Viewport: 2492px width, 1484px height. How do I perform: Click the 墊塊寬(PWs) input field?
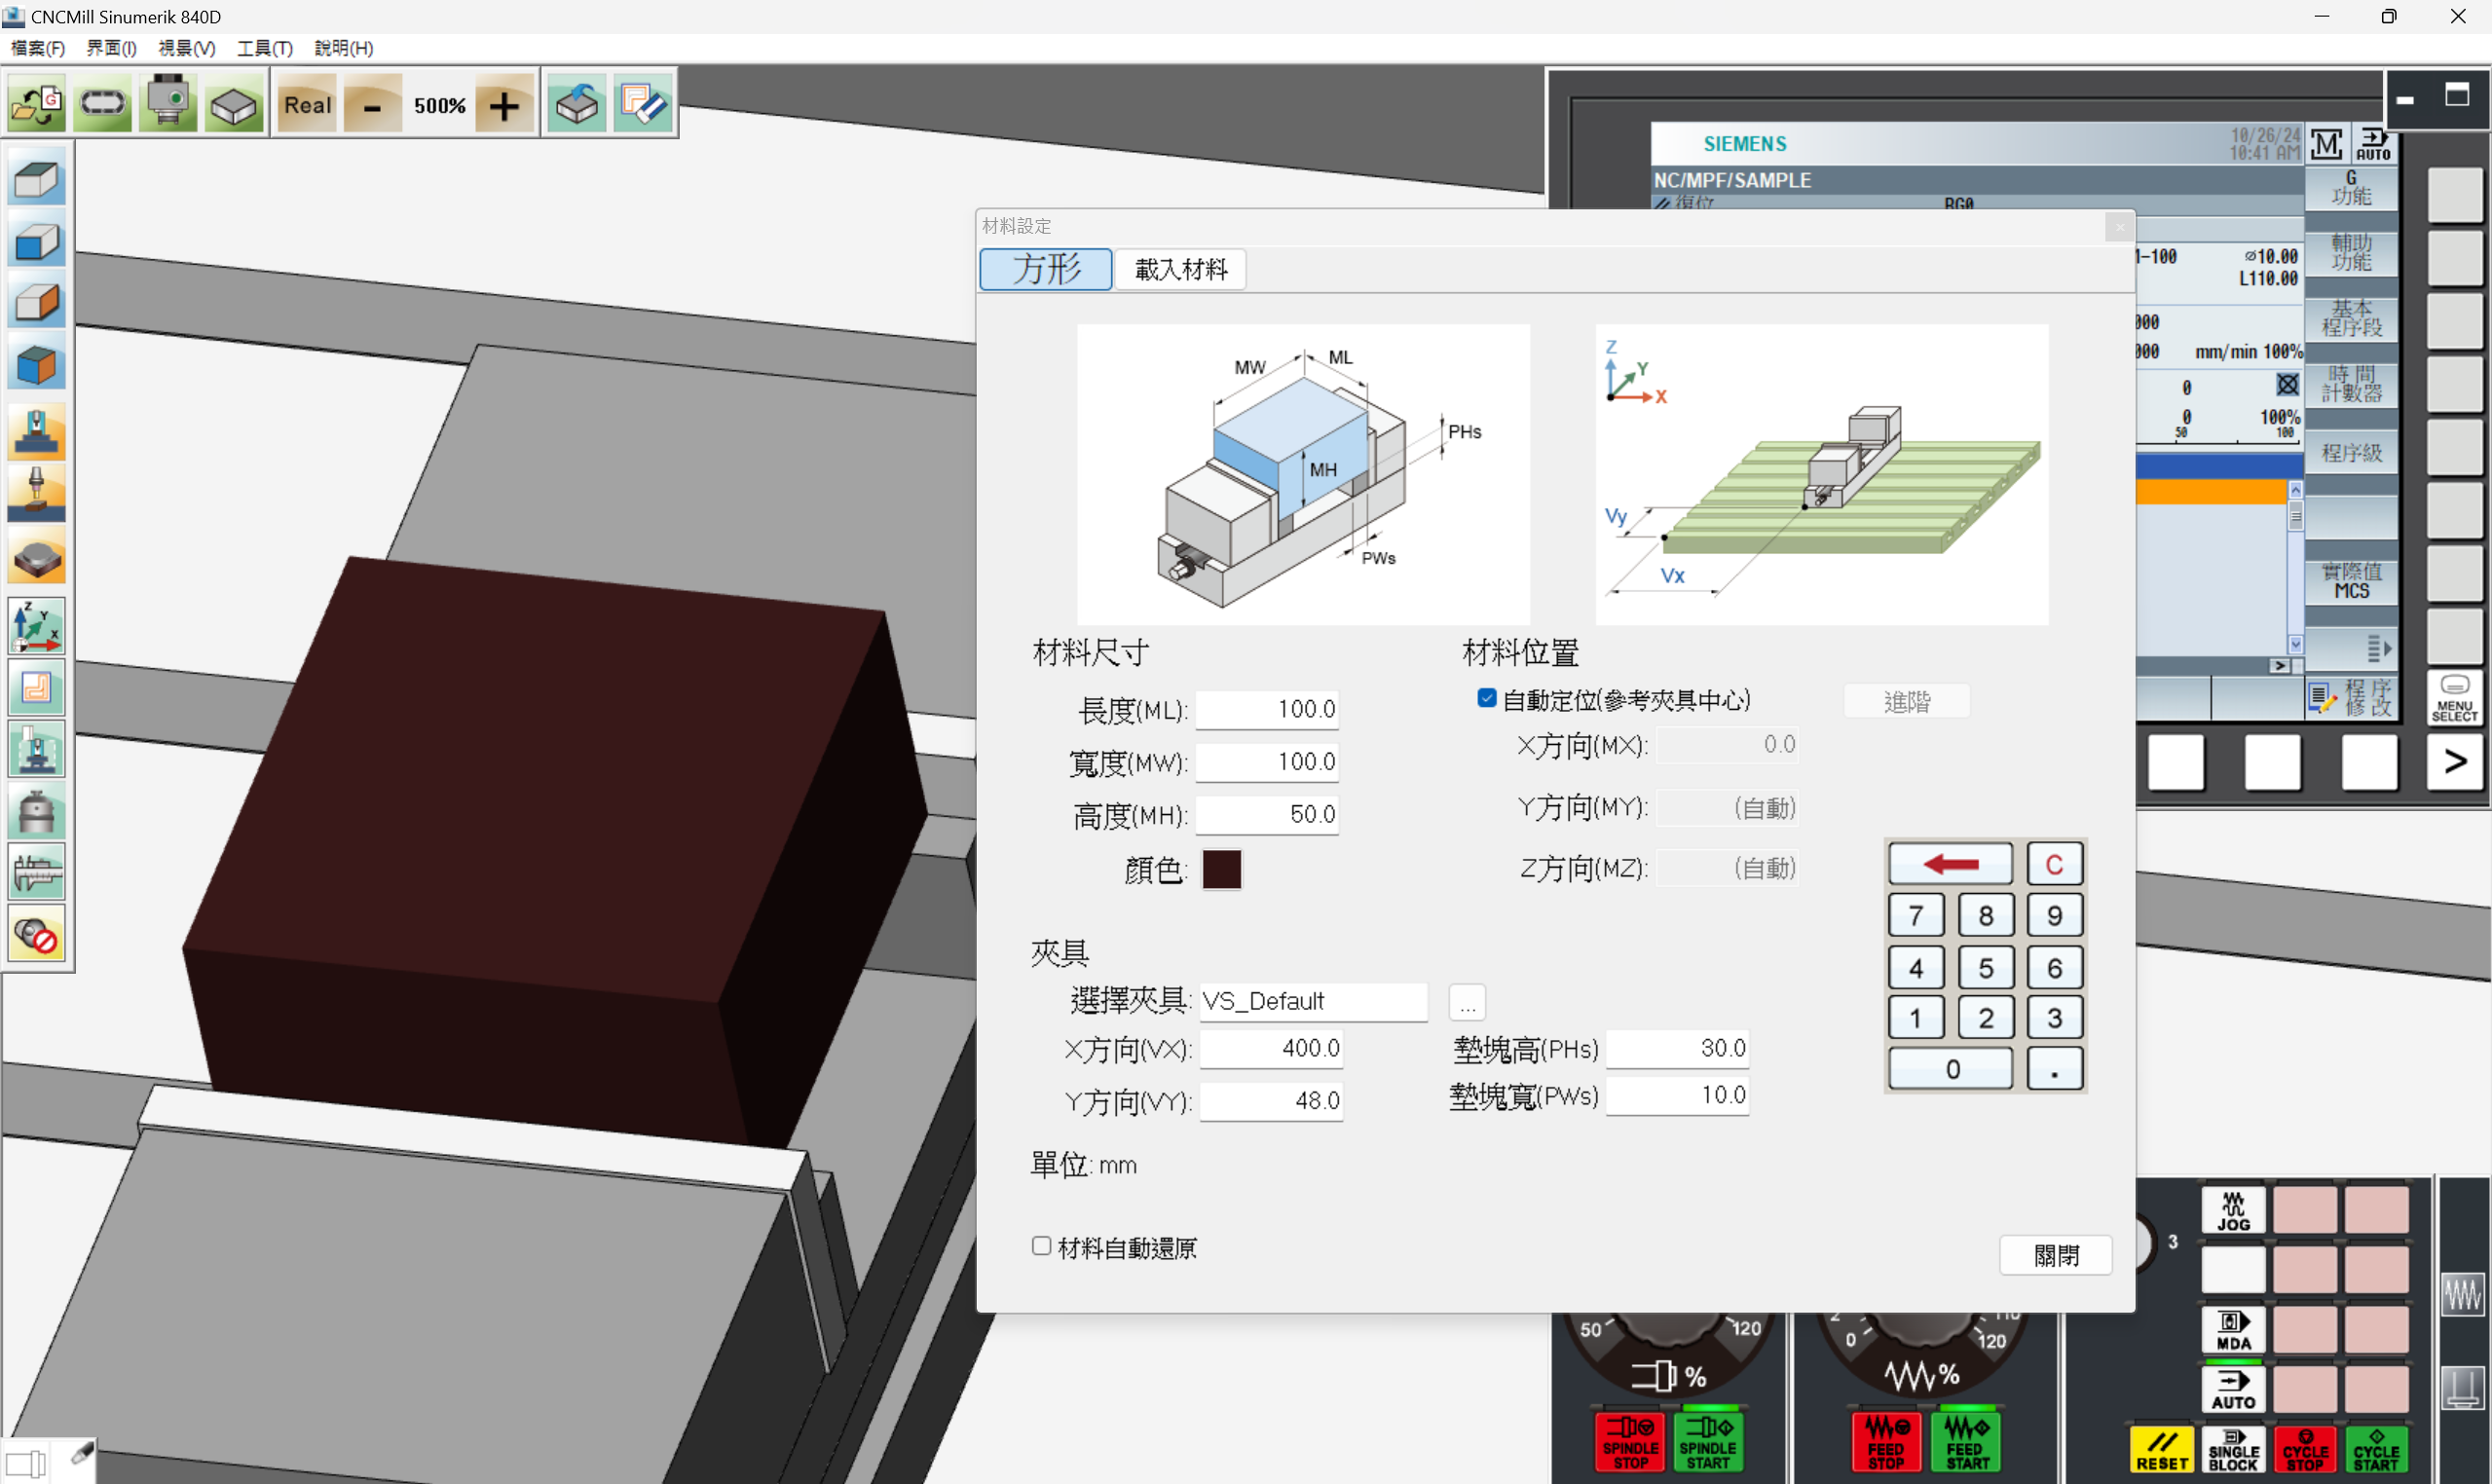(x=1677, y=1095)
